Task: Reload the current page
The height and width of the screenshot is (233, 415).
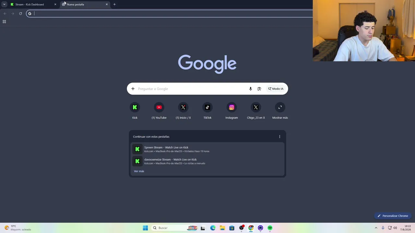Action: [20, 14]
